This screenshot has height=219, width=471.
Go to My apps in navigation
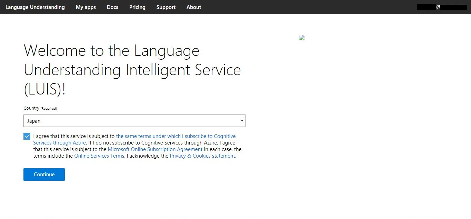pyautogui.click(x=86, y=7)
